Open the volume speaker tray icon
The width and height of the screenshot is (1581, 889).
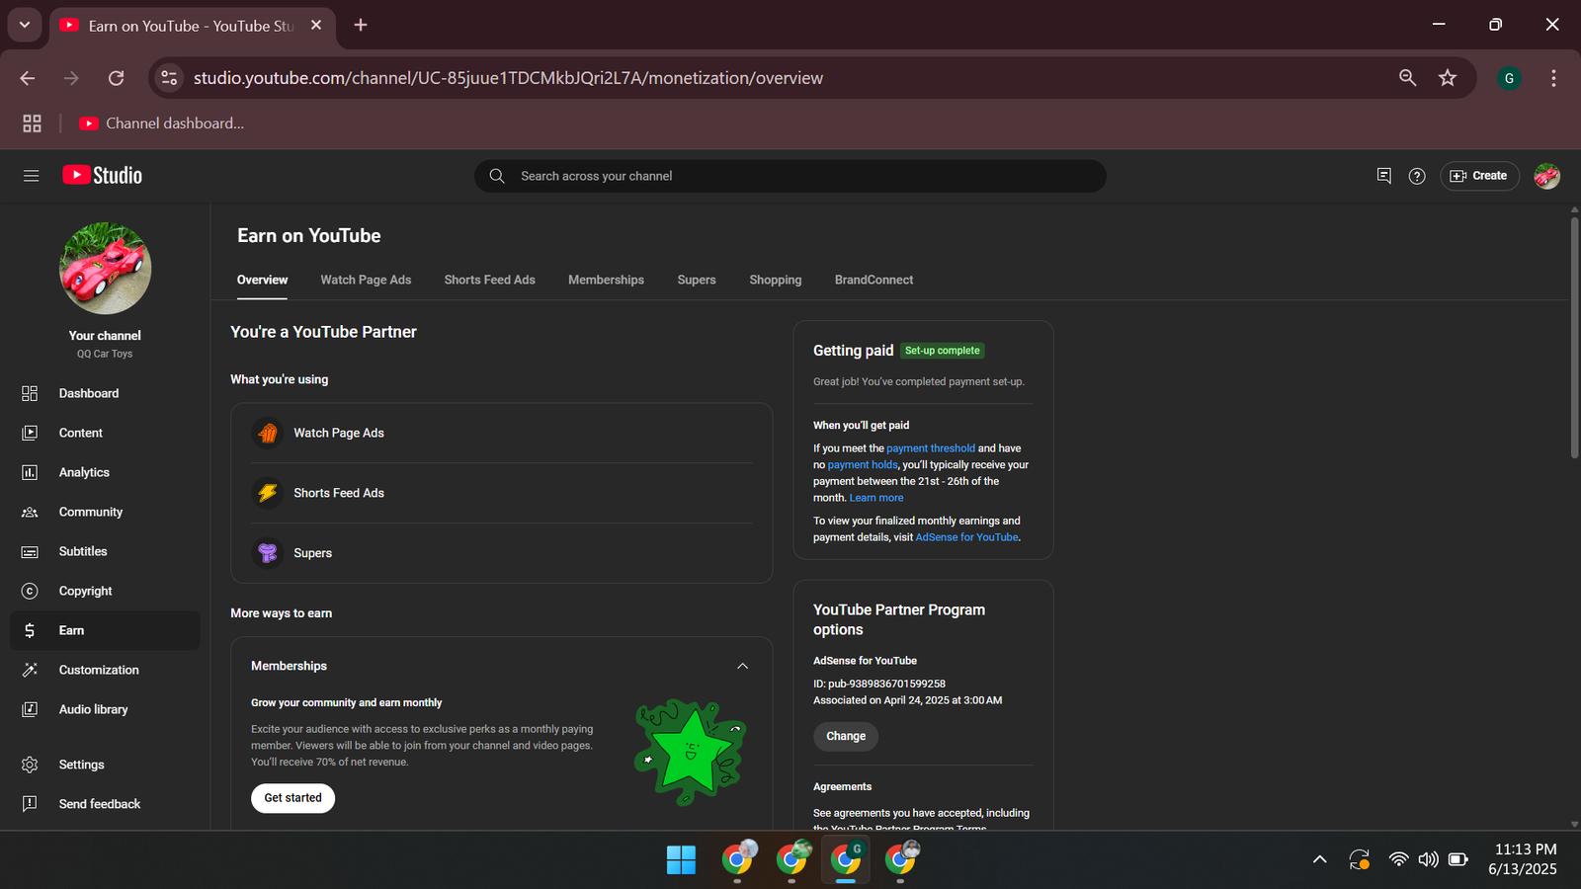coord(1428,859)
